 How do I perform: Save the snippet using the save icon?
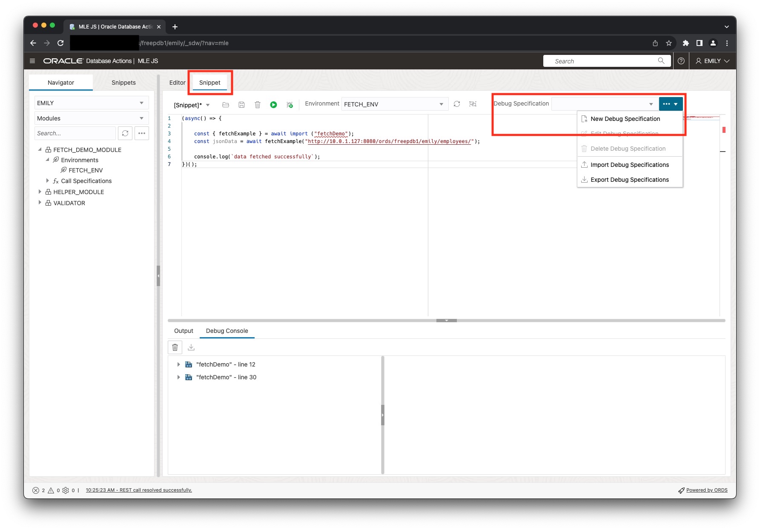[x=241, y=105]
